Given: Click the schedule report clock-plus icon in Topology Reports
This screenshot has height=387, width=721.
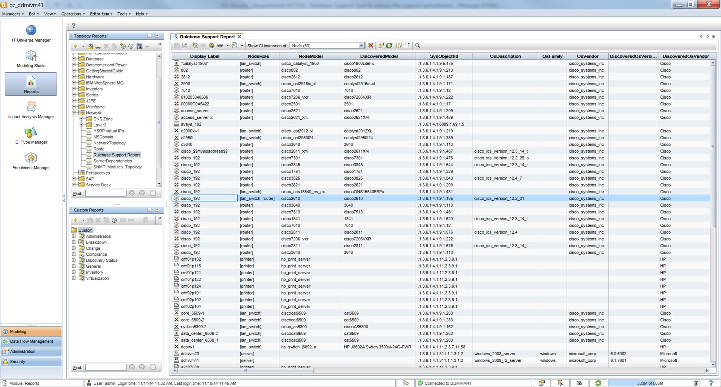Looking at the screenshot, I should coord(123,46).
